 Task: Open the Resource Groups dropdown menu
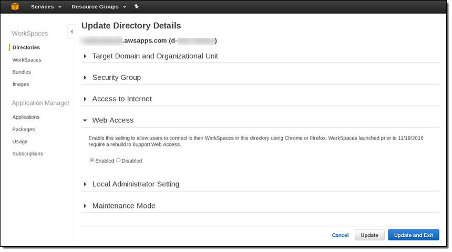(99, 7)
